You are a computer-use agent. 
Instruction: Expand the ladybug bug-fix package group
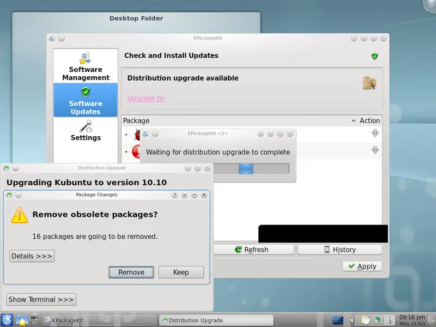pyautogui.click(x=126, y=135)
